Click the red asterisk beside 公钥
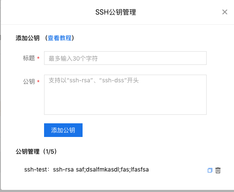The image size is (234, 192). pyautogui.click(x=39, y=81)
